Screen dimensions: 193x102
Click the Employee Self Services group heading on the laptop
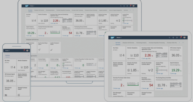tap(32, 39)
